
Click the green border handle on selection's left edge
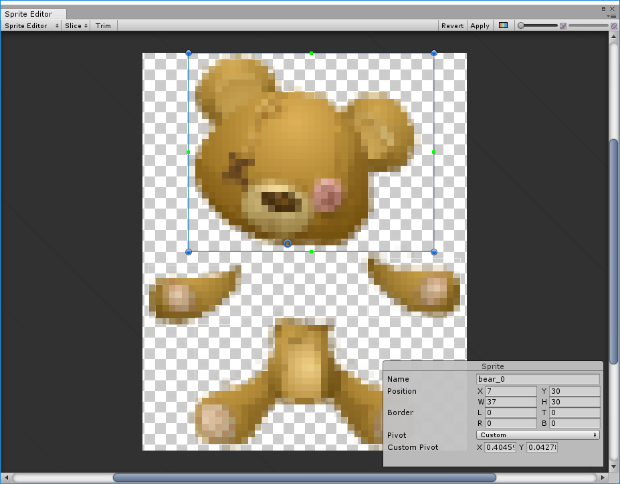tap(189, 152)
